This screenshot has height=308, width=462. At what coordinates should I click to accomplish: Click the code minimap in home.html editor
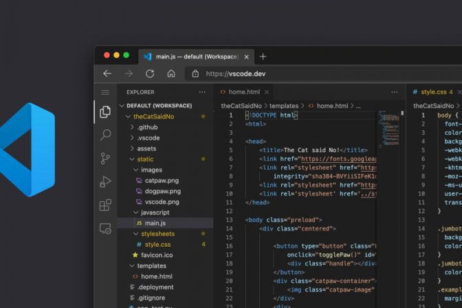click(x=388, y=127)
